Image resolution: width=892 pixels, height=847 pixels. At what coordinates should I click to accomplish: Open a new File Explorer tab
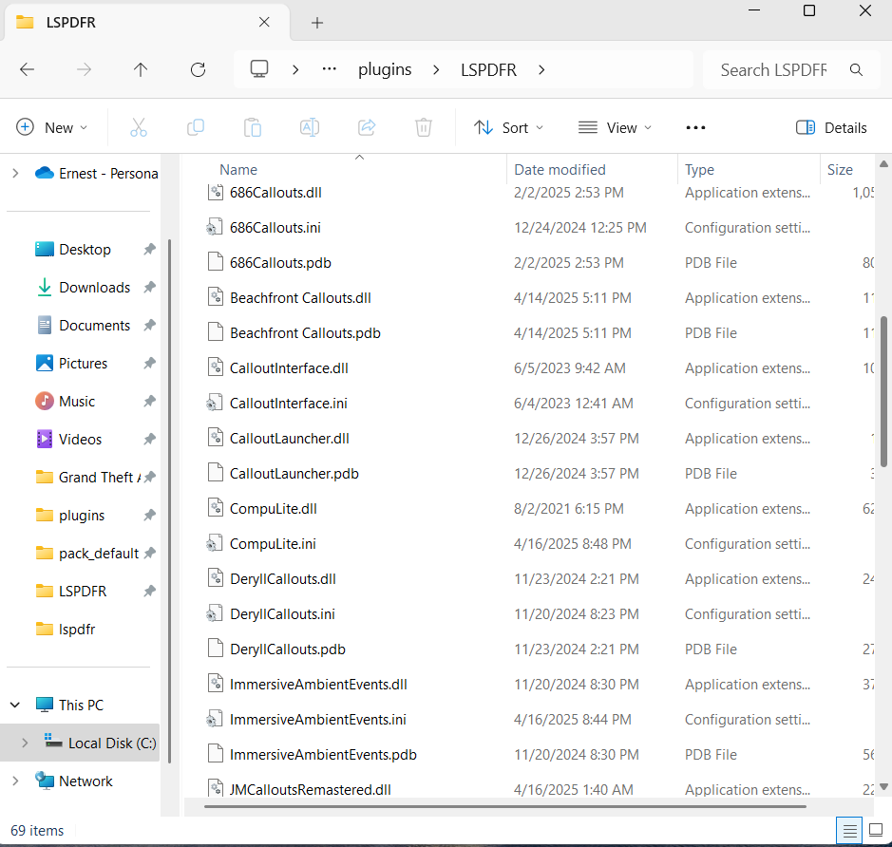317,23
